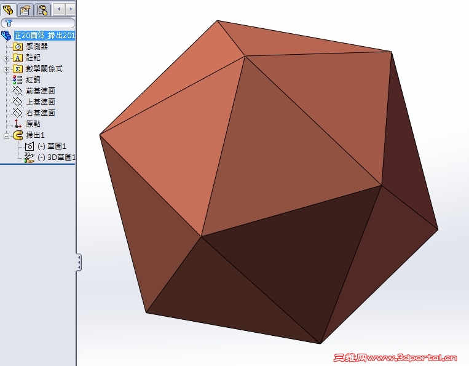Expand the 註記 annotations folder

click(6, 58)
